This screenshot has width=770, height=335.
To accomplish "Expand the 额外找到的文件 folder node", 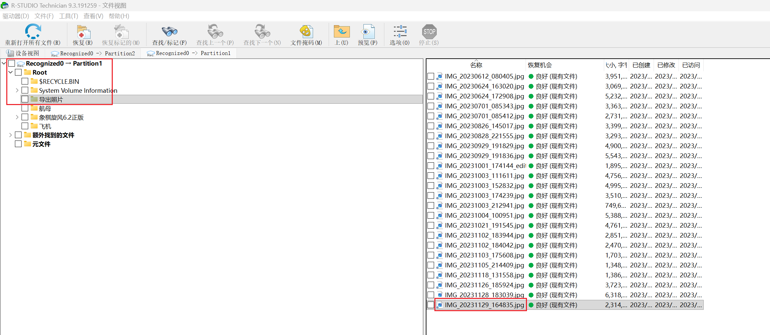I will (x=11, y=135).
